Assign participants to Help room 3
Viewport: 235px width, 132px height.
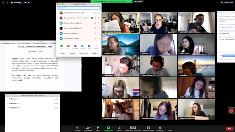tap(56, 107)
